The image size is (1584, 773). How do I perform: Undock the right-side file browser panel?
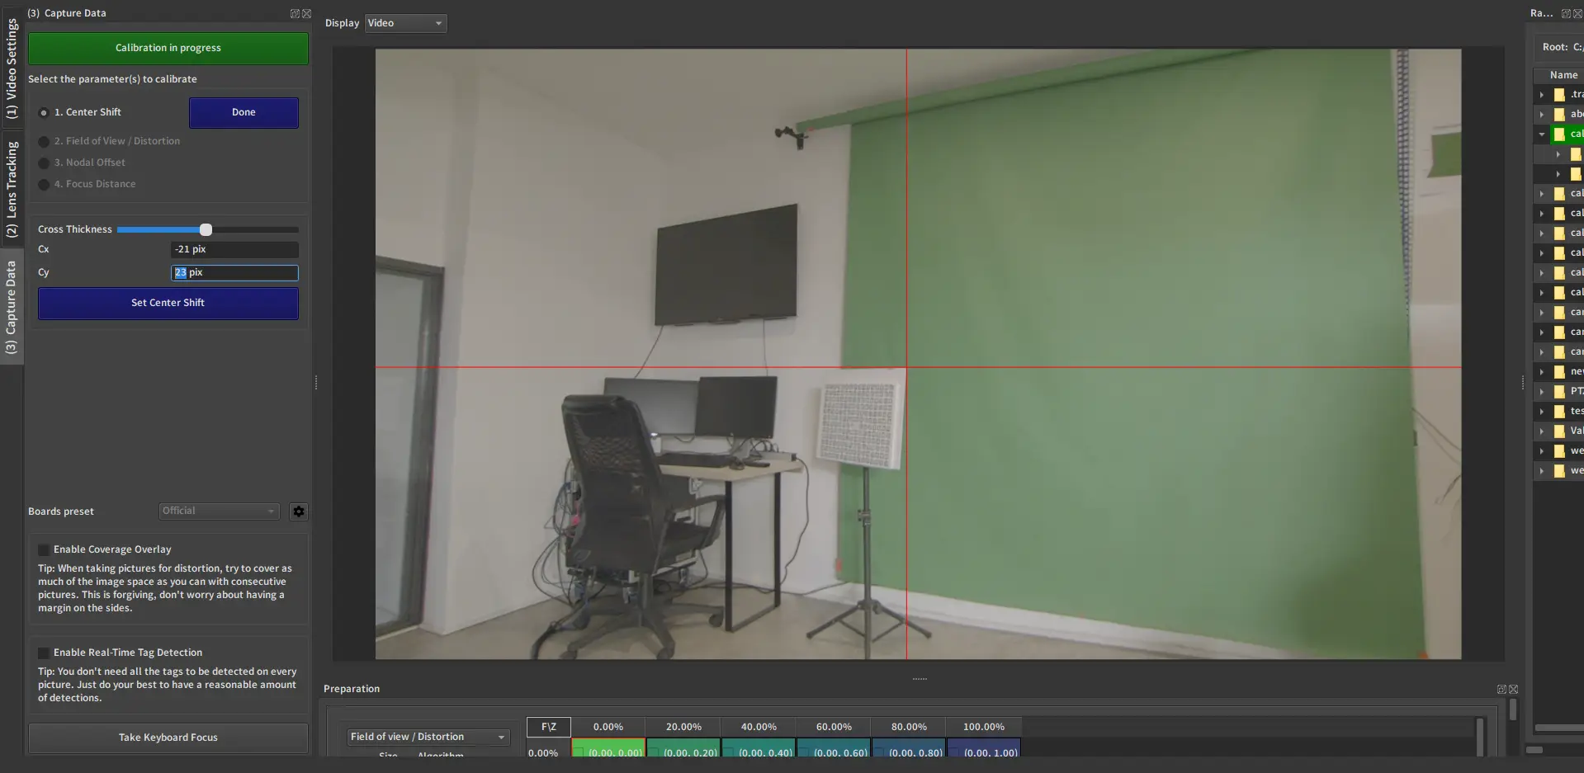pos(1566,14)
